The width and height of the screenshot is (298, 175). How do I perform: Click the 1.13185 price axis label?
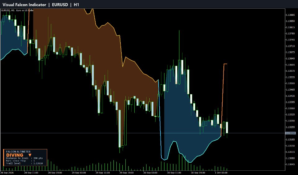[290, 139]
